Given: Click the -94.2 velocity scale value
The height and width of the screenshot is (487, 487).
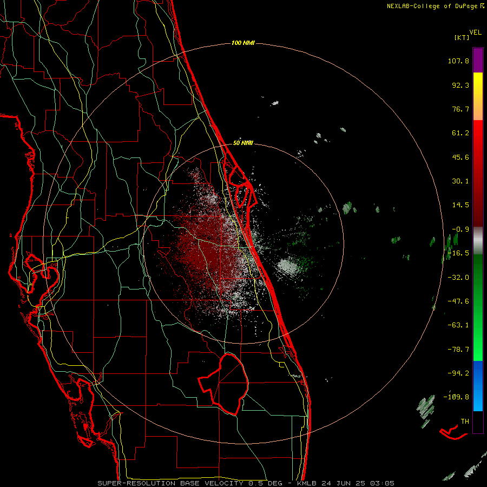Looking at the screenshot, I should [458, 373].
